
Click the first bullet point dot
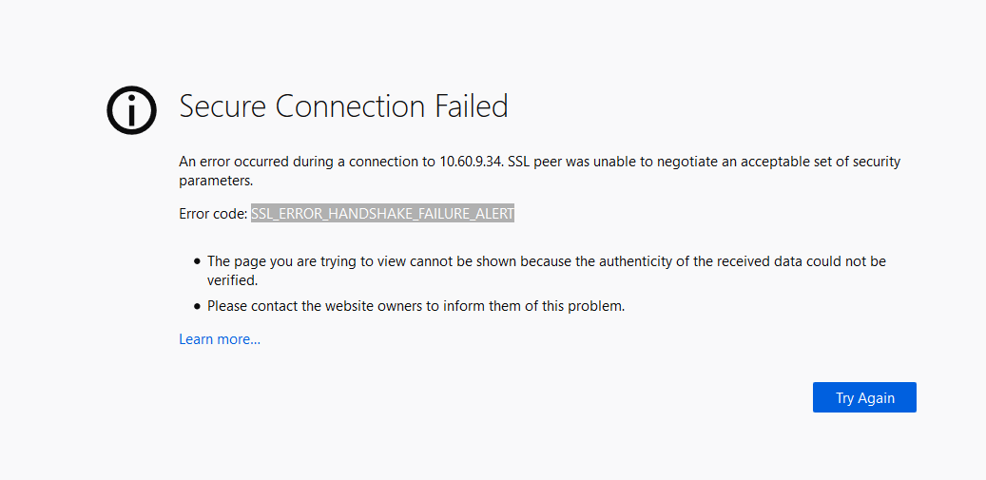(198, 260)
